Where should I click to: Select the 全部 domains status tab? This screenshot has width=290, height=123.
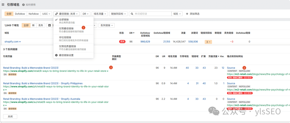[x=26, y=25]
